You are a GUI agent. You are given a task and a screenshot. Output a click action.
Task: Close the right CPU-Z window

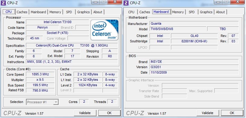[x=238, y=2]
